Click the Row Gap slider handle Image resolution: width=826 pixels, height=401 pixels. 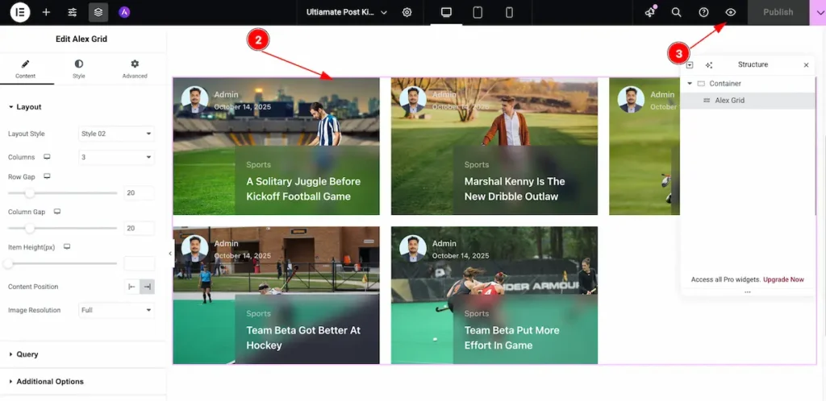pyautogui.click(x=30, y=193)
